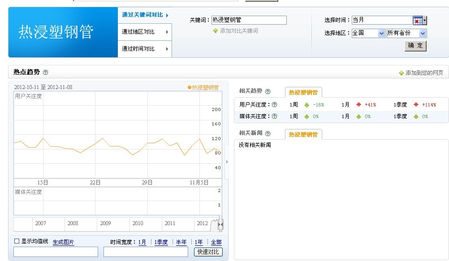Viewport: 449px width, 261px height.
Task: Click year 2007 on the timeline
Action: tap(40, 223)
